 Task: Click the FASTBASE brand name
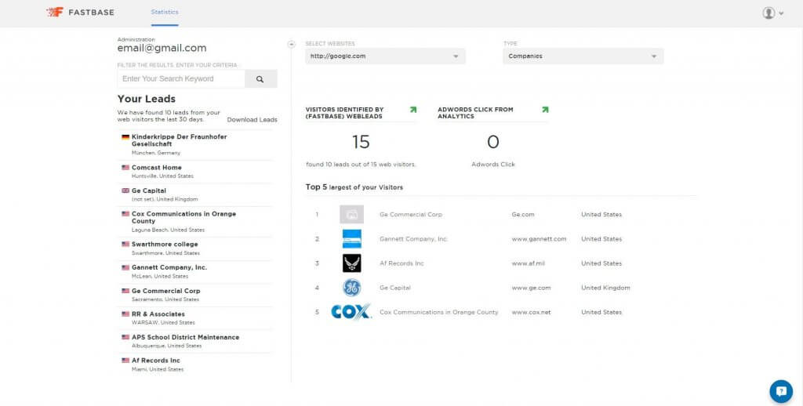point(91,13)
